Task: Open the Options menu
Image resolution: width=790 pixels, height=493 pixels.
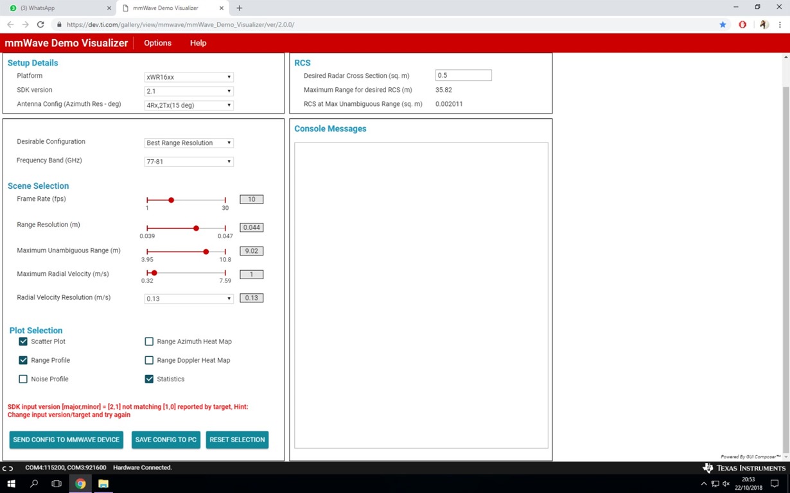Action: (157, 43)
